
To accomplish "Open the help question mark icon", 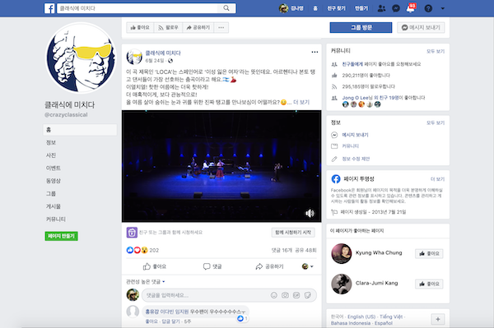I will (x=428, y=8).
